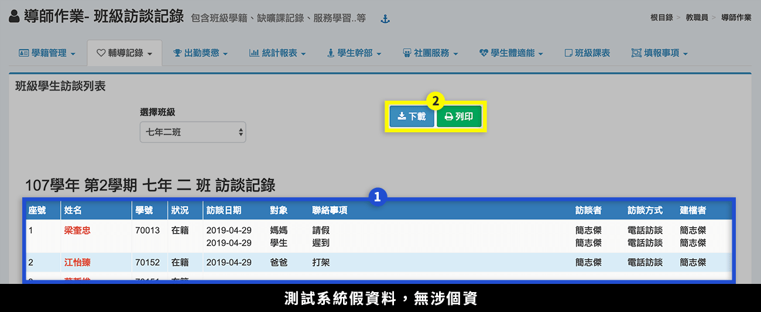The image size is (761, 312).
Task: Open the 社團服務 menu
Action: [430, 53]
